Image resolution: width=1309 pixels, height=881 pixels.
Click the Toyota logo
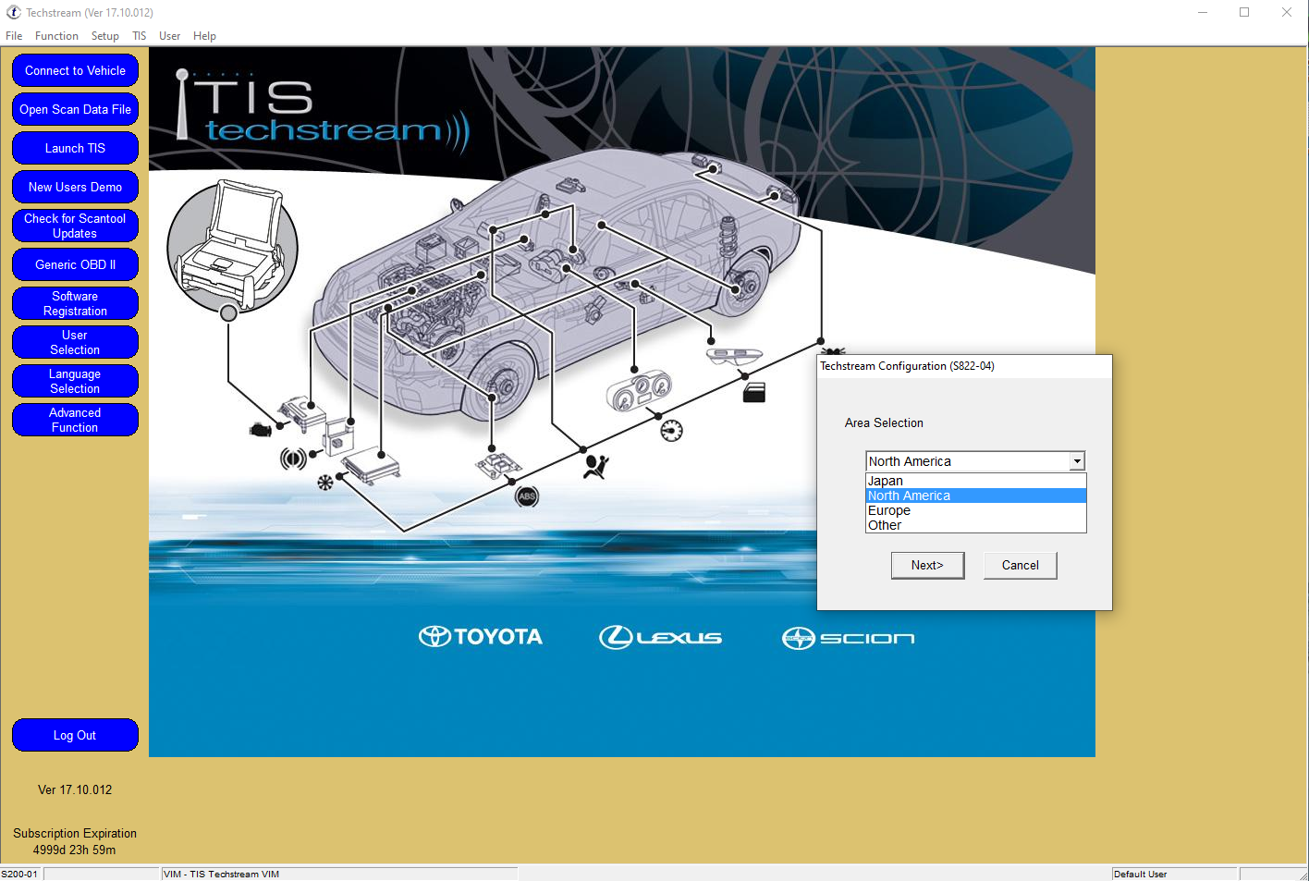tap(480, 636)
